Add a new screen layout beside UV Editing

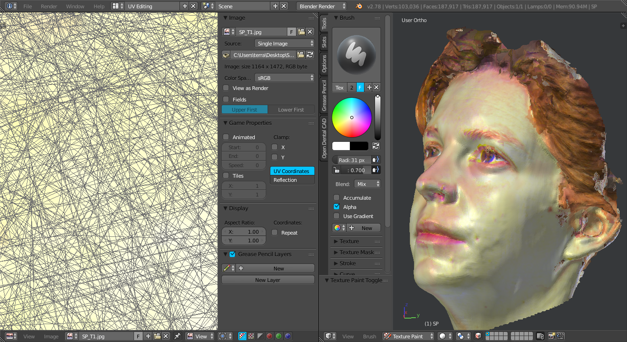pos(185,6)
